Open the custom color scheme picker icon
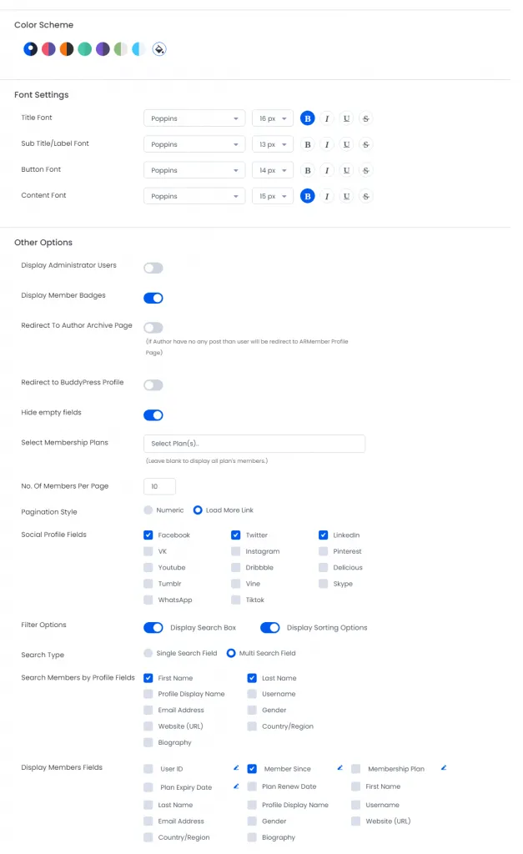Viewport: 523px width, 854px height. 159,49
